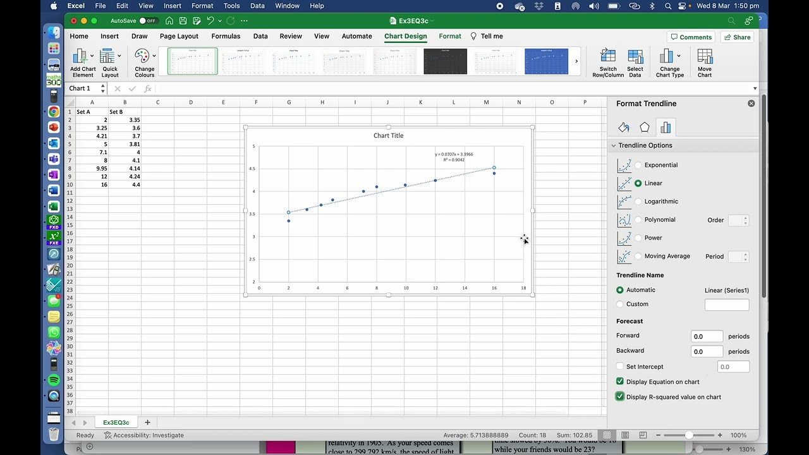
Task: Choose Custom trendline name
Action: pyautogui.click(x=620, y=304)
